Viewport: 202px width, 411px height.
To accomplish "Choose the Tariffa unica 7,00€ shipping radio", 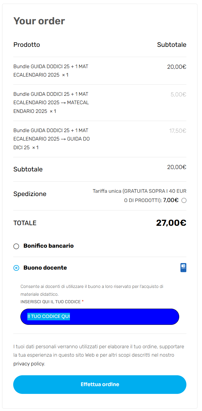I will [184, 200].
